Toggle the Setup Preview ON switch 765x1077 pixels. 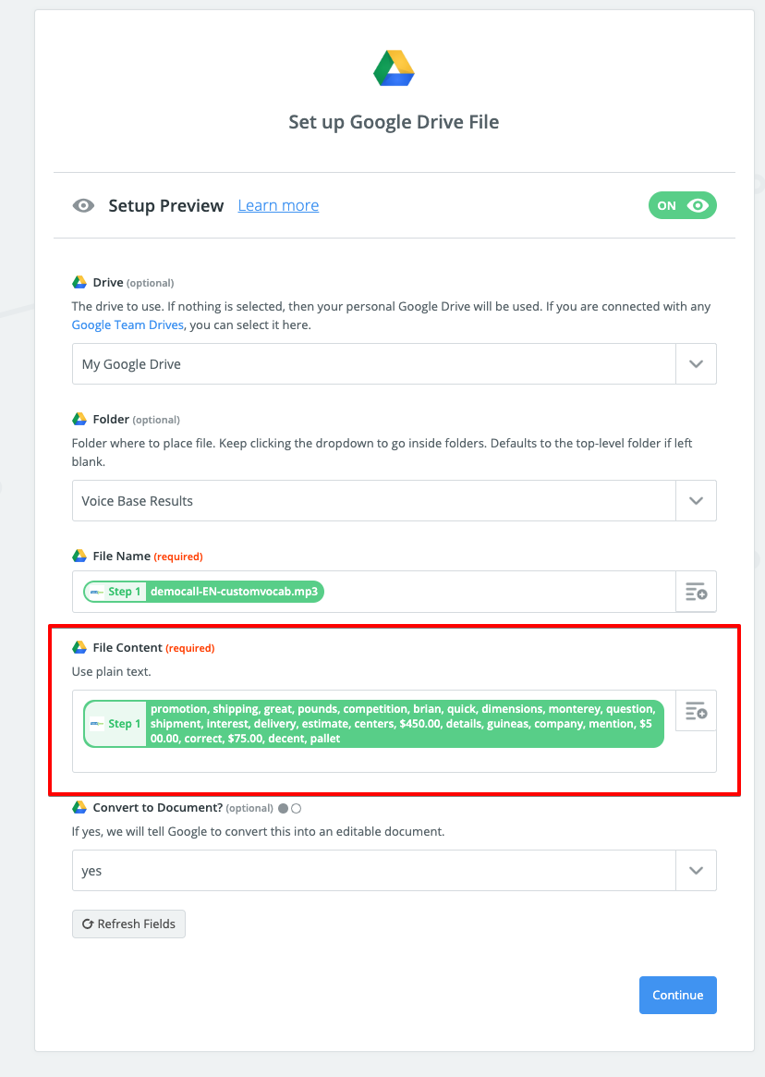(x=682, y=206)
